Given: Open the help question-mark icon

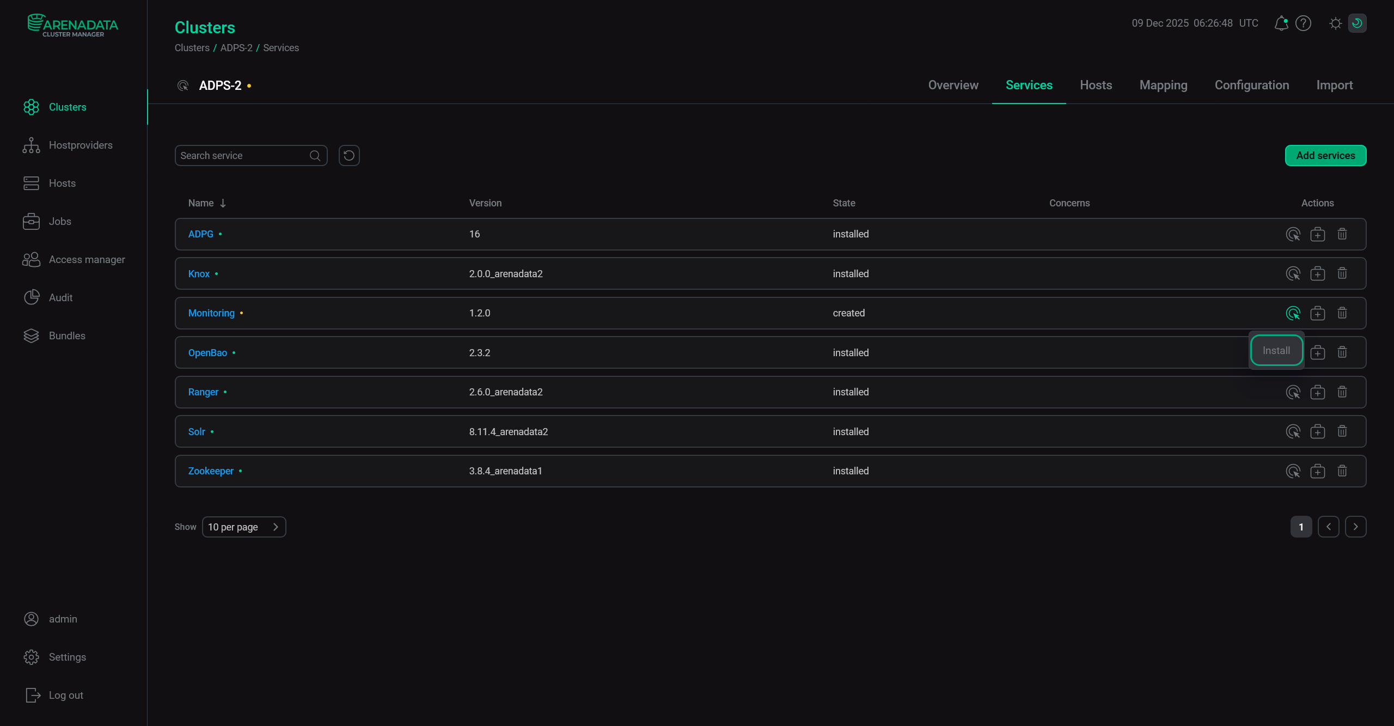Looking at the screenshot, I should pyautogui.click(x=1303, y=23).
